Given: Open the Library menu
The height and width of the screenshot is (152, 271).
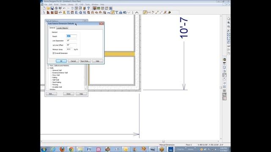Looking at the screenshot, I should pos(71,5).
